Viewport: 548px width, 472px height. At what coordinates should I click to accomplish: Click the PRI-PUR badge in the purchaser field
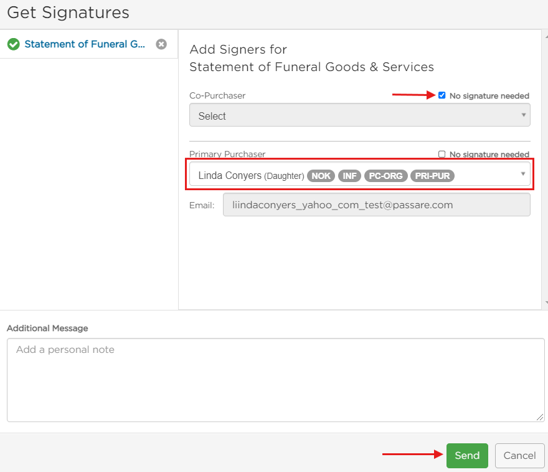click(x=432, y=176)
